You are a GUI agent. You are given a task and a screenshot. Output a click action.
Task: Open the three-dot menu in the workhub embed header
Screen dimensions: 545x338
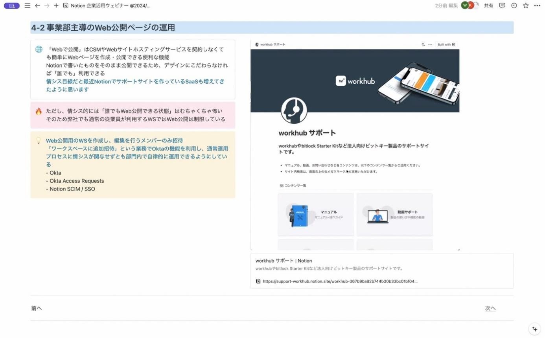[430, 44]
